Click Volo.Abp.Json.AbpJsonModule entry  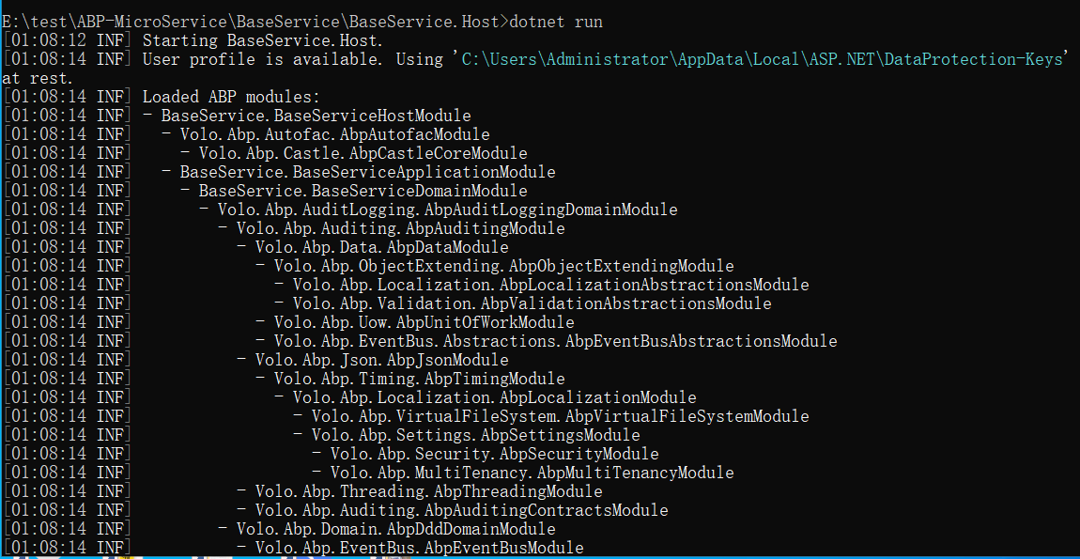click(381, 360)
